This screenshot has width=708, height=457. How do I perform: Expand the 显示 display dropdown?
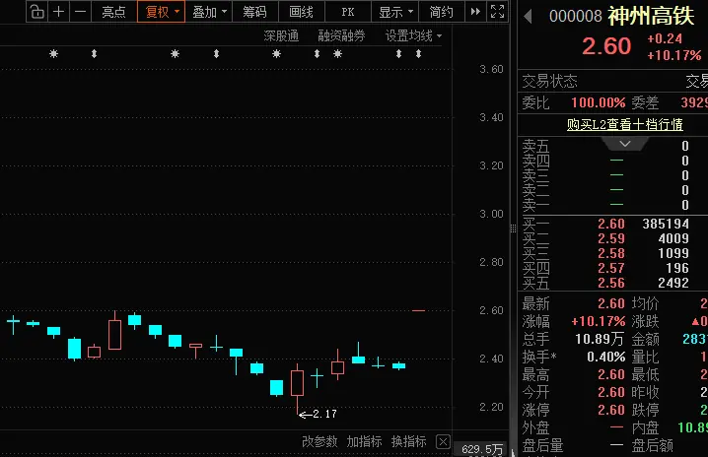[395, 12]
